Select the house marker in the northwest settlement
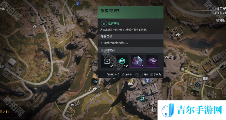This screenshot has height=120, width=226. tap(35, 27)
